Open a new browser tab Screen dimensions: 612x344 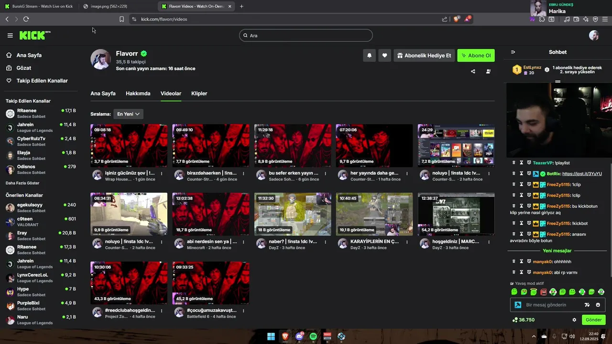pyautogui.click(x=241, y=6)
